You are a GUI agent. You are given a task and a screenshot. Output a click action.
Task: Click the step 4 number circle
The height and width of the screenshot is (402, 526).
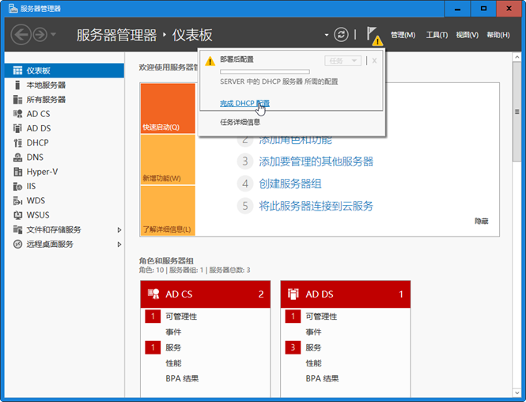[245, 184]
